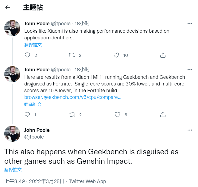Open more options for the second tweet

190,69
